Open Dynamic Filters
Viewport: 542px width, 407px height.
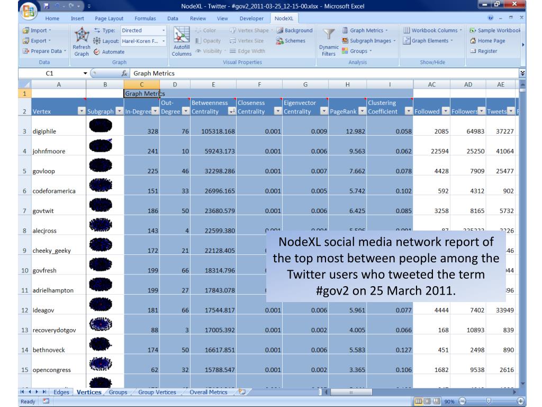click(329, 42)
